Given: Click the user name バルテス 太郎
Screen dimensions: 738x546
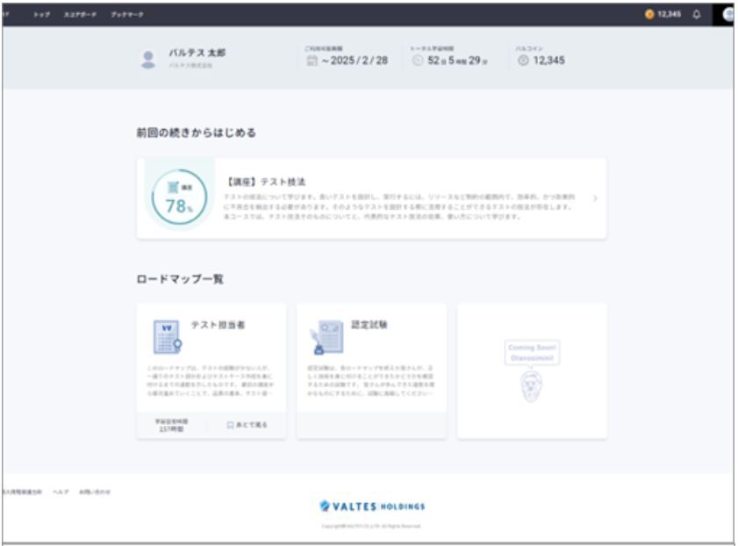Looking at the screenshot, I should (x=197, y=53).
